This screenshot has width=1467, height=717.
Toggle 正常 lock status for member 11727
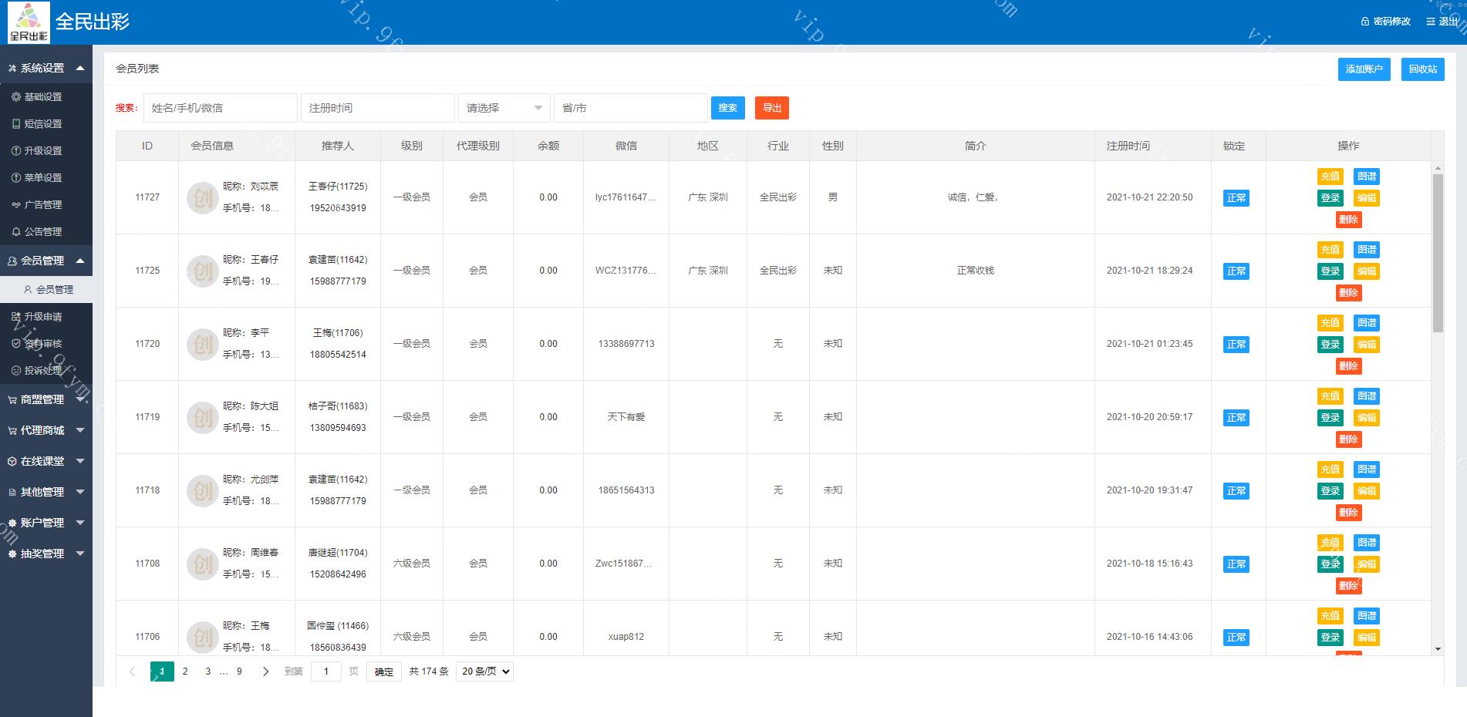coord(1236,198)
